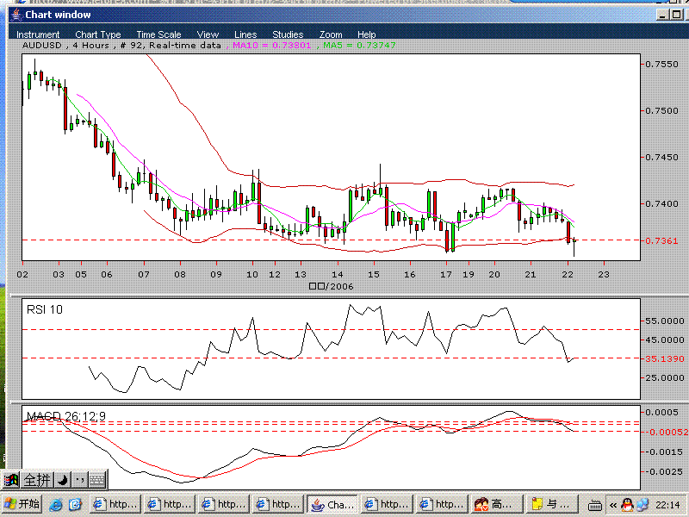This screenshot has height=517, width=689.
Task: Open the Lines menu
Action: pos(245,34)
